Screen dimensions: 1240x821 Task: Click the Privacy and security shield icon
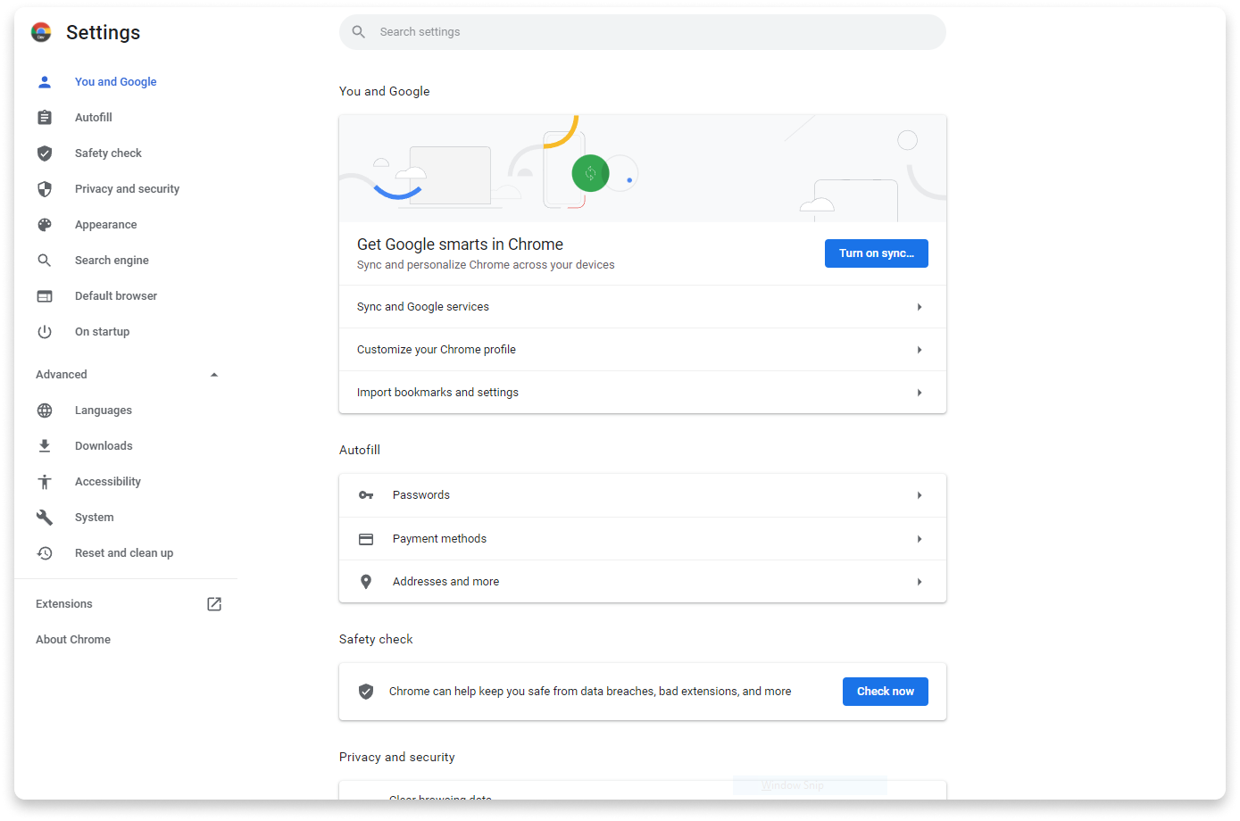pos(45,189)
